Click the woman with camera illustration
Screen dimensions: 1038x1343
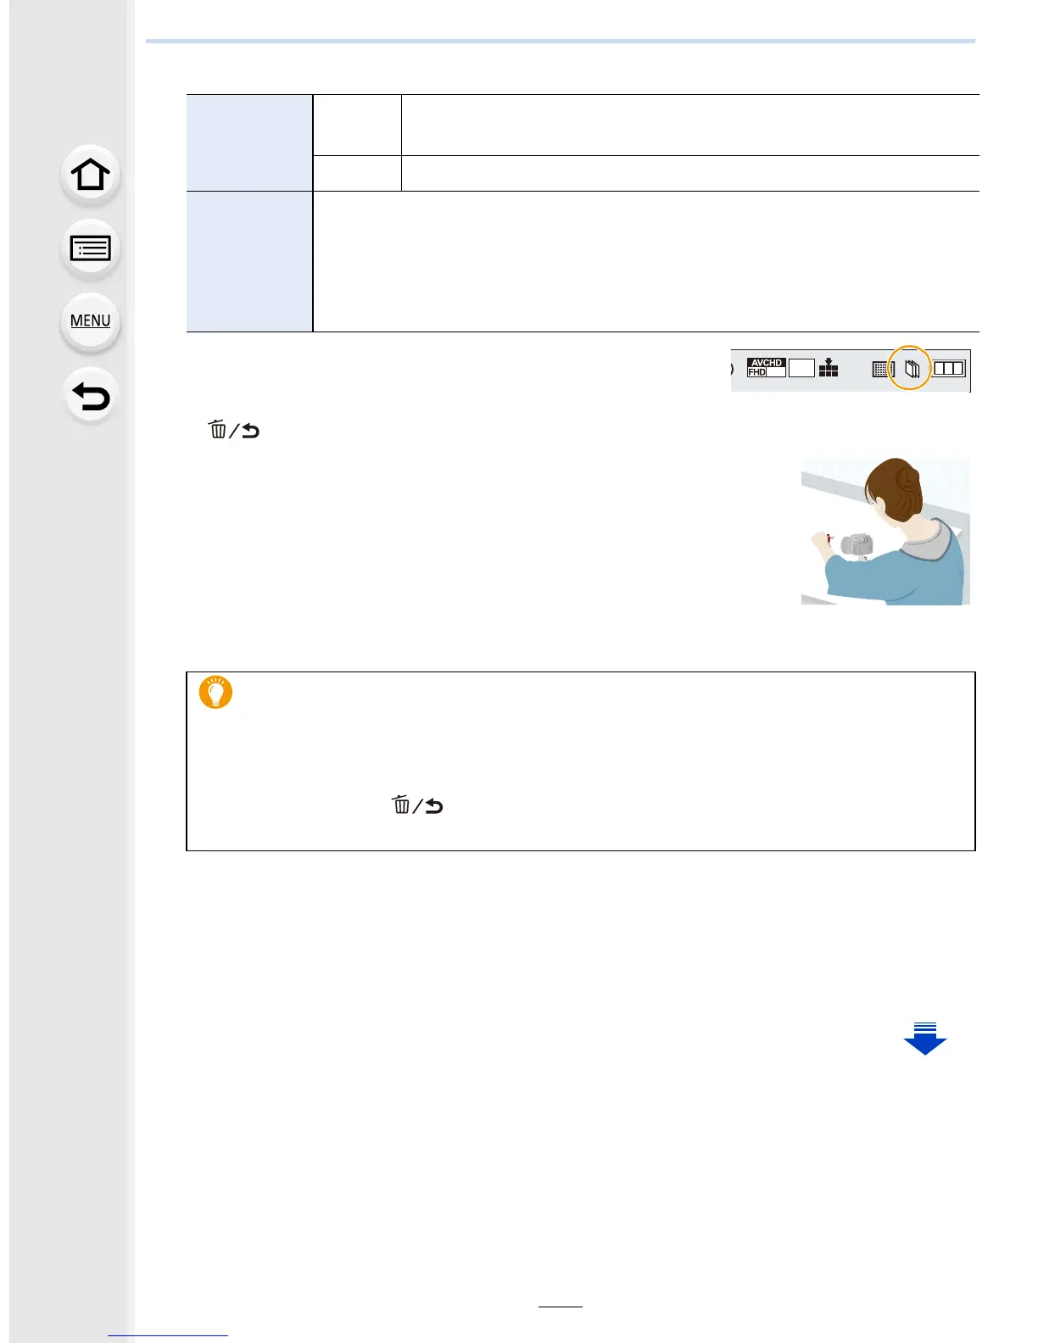click(x=885, y=531)
